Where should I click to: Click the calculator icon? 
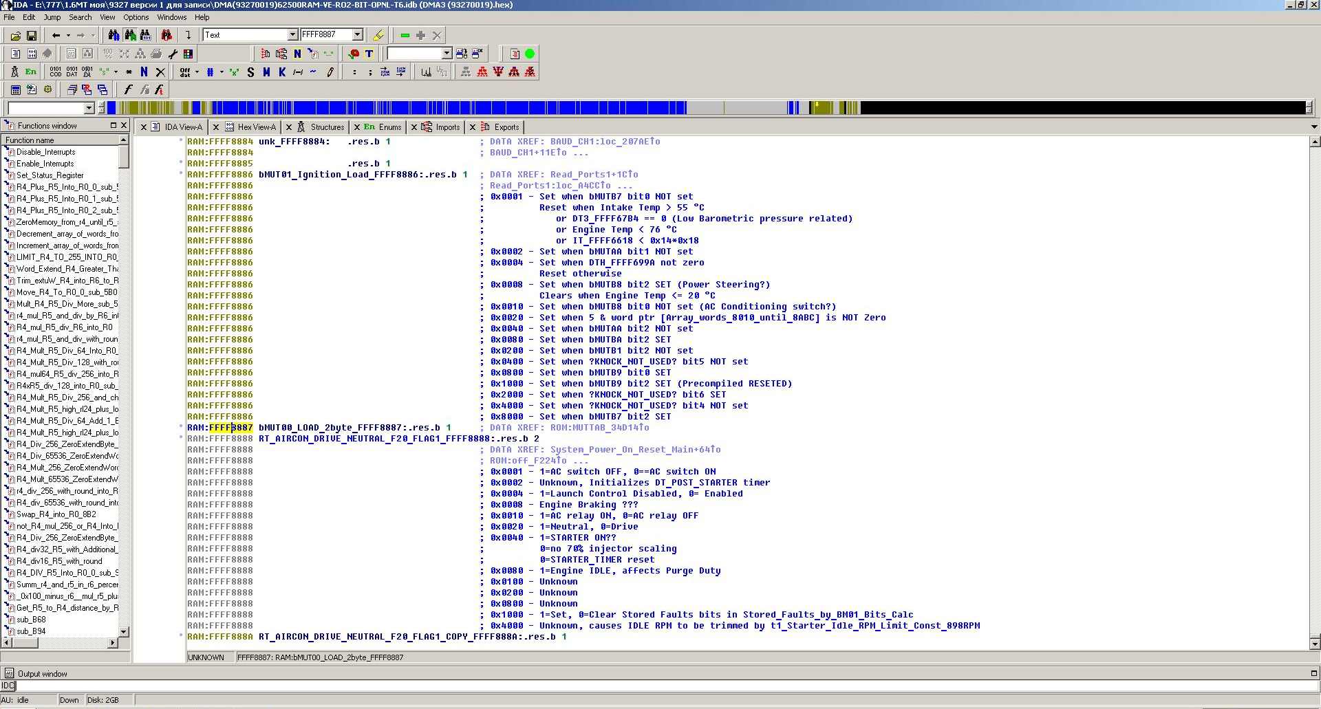point(15,89)
